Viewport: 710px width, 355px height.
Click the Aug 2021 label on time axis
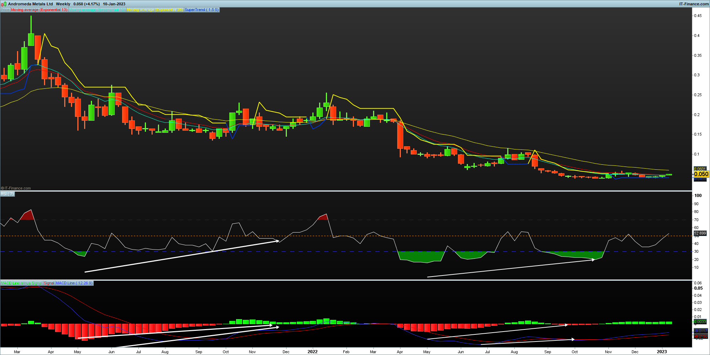click(165, 352)
